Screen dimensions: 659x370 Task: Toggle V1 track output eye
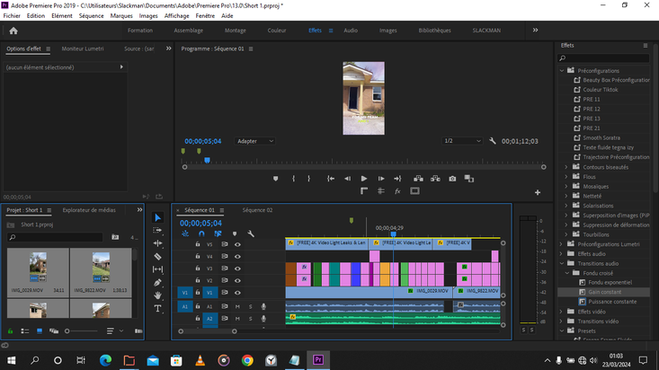[x=237, y=293]
